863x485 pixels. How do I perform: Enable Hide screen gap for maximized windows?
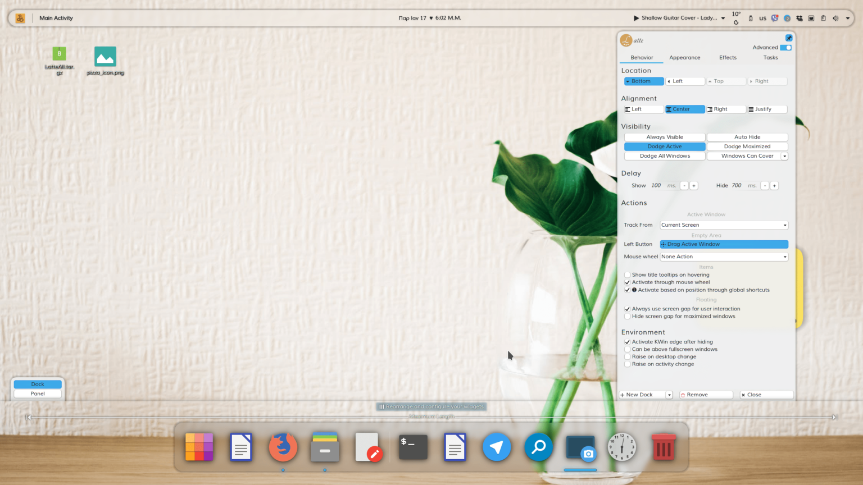(627, 316)
